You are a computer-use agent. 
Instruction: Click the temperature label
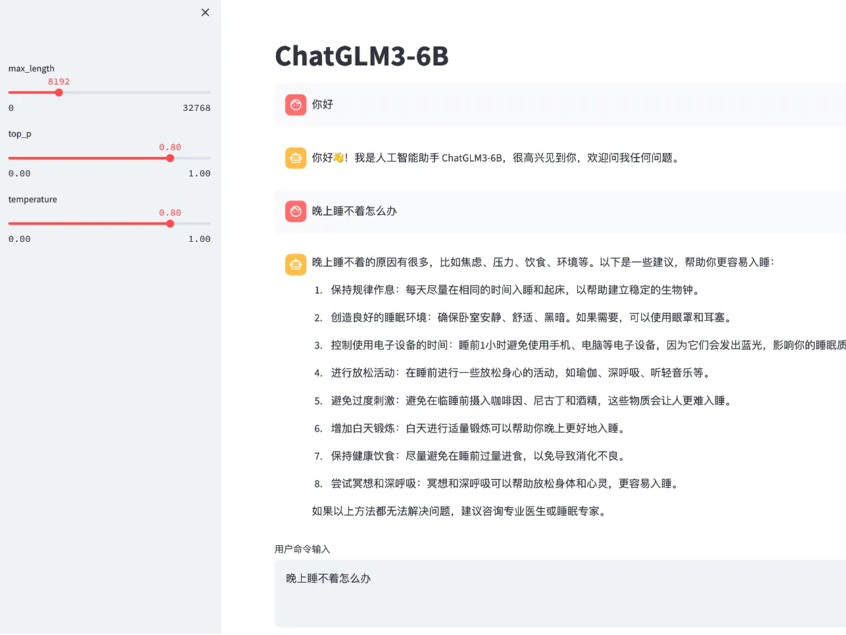click(x=32, y=199)
